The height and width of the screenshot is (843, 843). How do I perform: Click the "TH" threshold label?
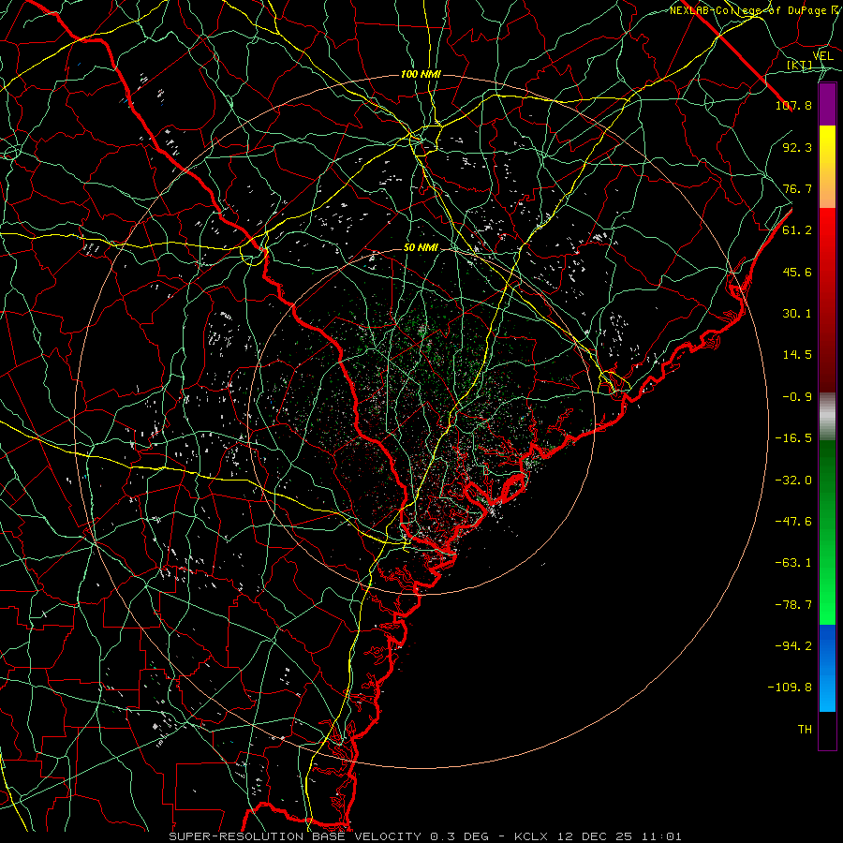805,730
